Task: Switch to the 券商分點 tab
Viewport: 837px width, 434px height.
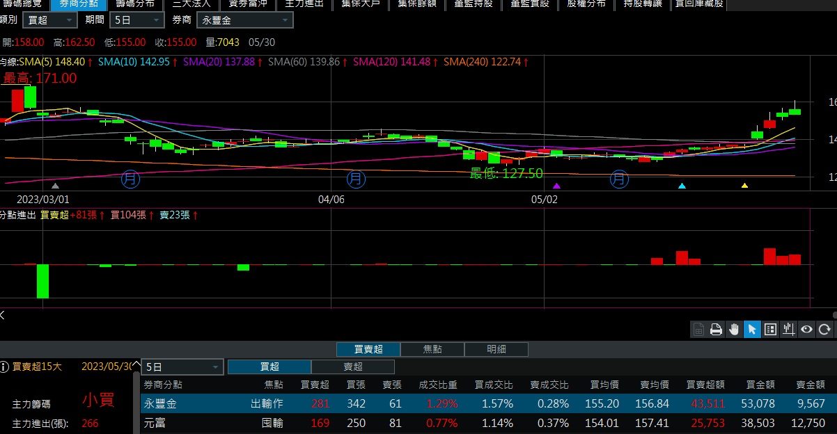Action: coord(79,4)
